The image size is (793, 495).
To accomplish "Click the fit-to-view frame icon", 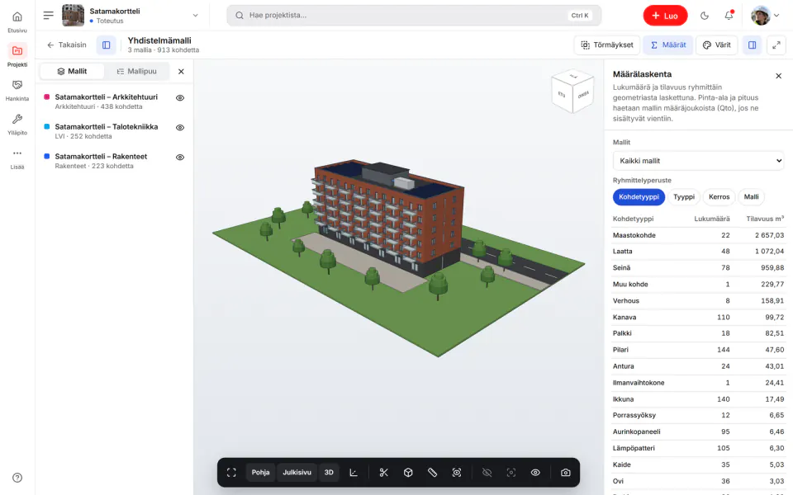I will 231,473.
